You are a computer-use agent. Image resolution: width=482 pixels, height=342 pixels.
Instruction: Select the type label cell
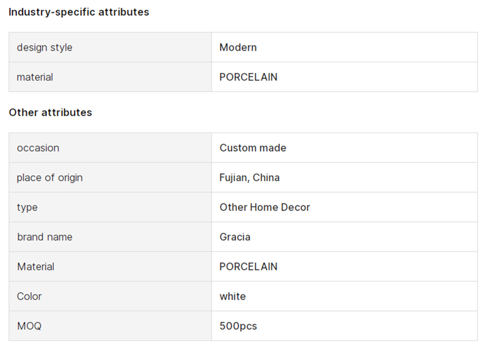tap(110, 207)
